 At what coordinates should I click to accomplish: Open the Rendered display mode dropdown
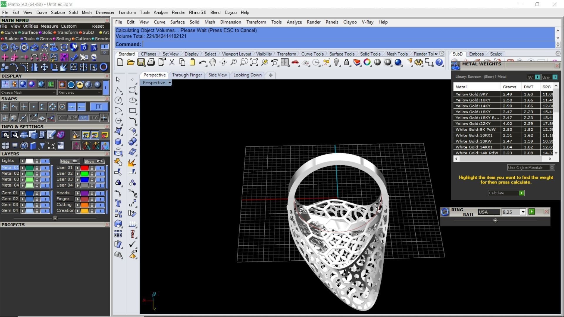point(80,92)
